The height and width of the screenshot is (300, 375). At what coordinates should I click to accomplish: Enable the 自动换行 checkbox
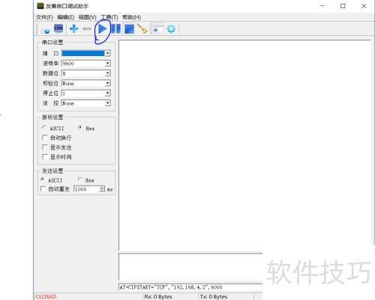[x=45, y=138]
